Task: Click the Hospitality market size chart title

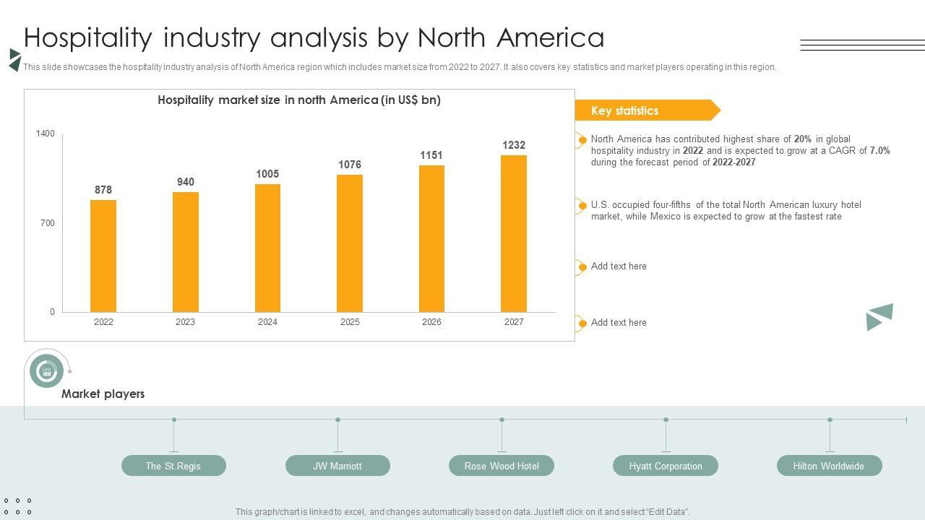Action: 299,100
